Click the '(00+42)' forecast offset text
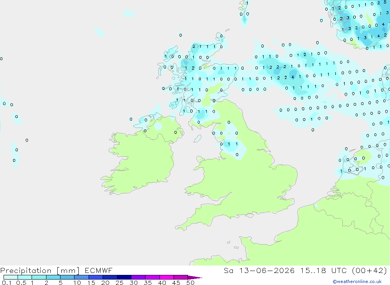This screenshot has height=285, width=390. click(x=370, y=270)
